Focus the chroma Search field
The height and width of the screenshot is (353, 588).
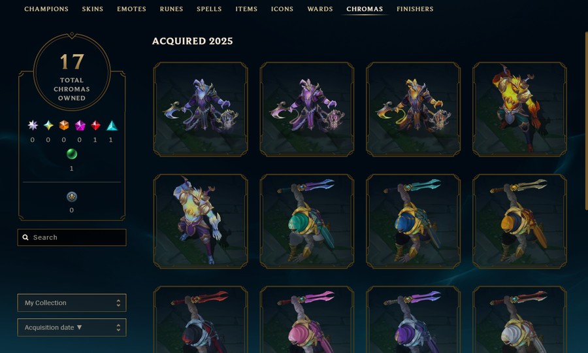click(72, 237)
